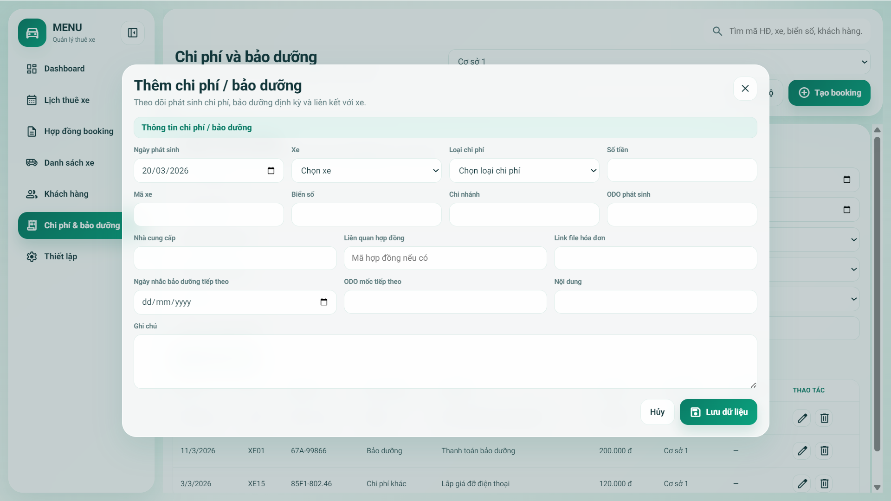Open the date picker for Ngày phát sinh
This screenshot has width=891, height=501.
point(271,170)
